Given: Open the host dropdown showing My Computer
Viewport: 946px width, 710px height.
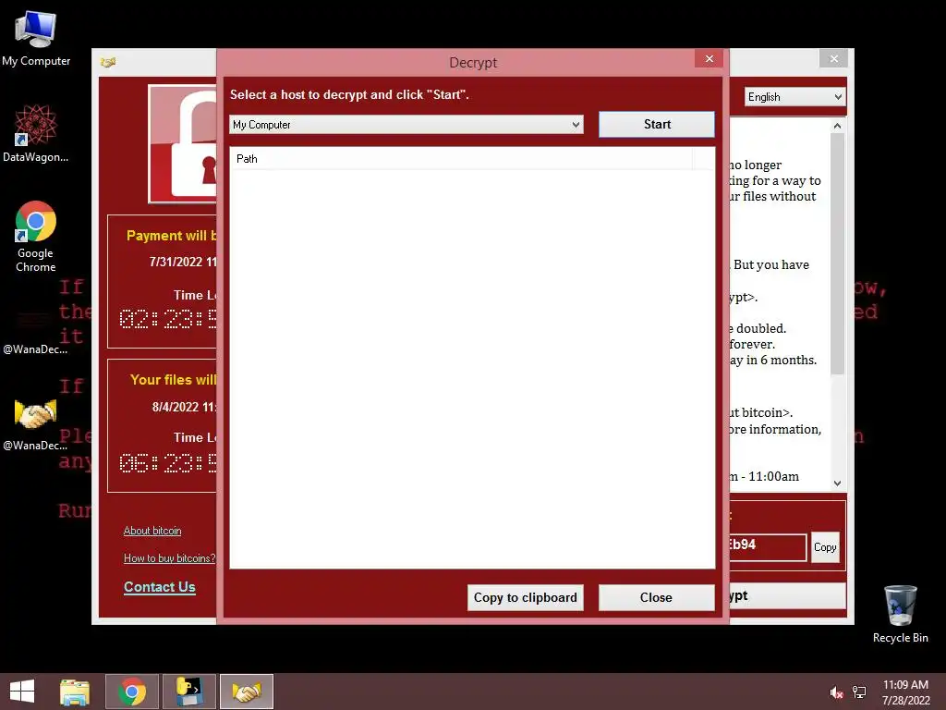Looking at the screenshot, I should (x=406, y=125).
